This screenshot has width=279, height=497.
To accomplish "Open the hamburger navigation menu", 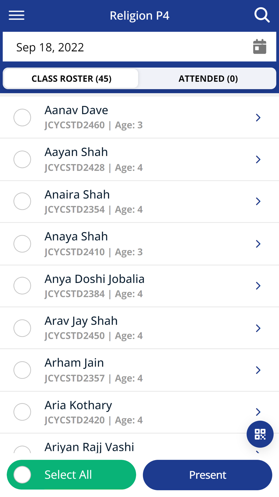I will tap(16, 15).
